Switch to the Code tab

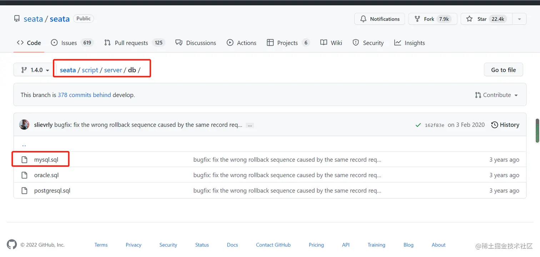pos(29,43)
